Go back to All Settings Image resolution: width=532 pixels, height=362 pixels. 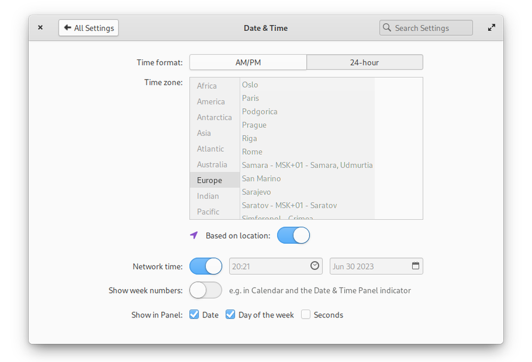point(88,28)
